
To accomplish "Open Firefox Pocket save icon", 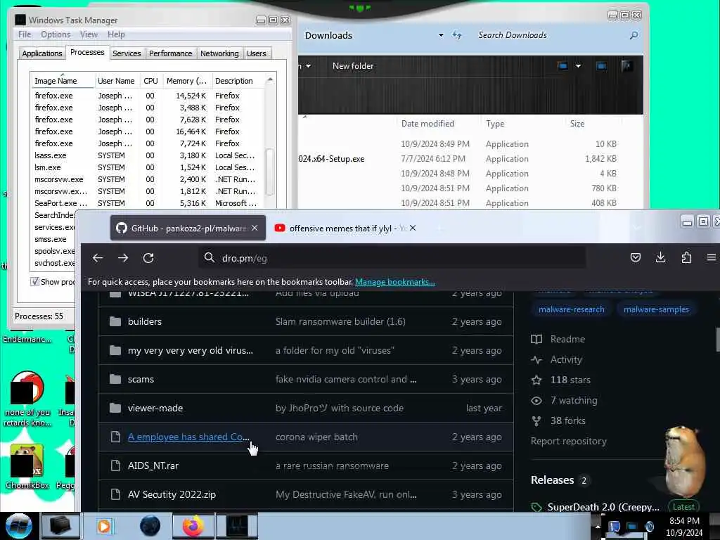I will click(636, 257).
